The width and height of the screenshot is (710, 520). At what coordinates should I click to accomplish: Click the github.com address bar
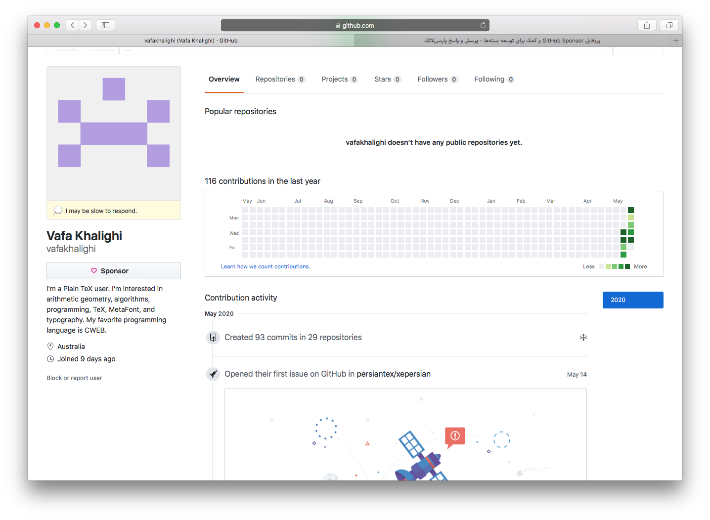coord(355,25)
